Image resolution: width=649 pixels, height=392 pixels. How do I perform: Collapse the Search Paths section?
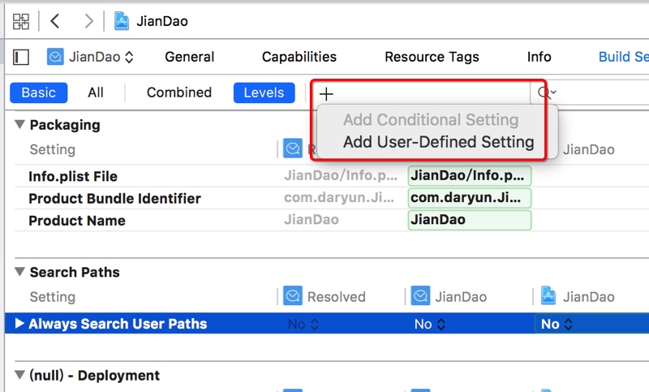click(x=19, y=273)
